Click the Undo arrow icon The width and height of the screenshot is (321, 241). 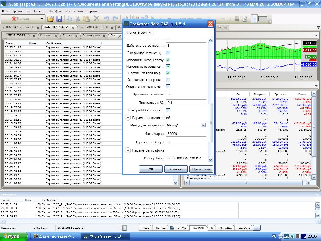(107, 19)
